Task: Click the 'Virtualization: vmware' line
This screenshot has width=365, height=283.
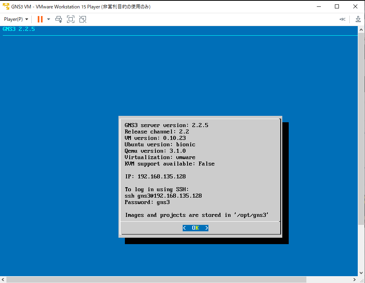Action: 160,157
